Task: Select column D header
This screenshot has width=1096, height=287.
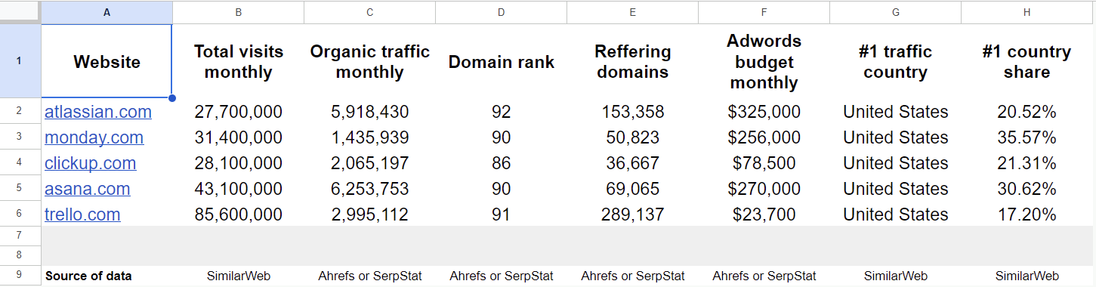Action: [x=502, y=12]
